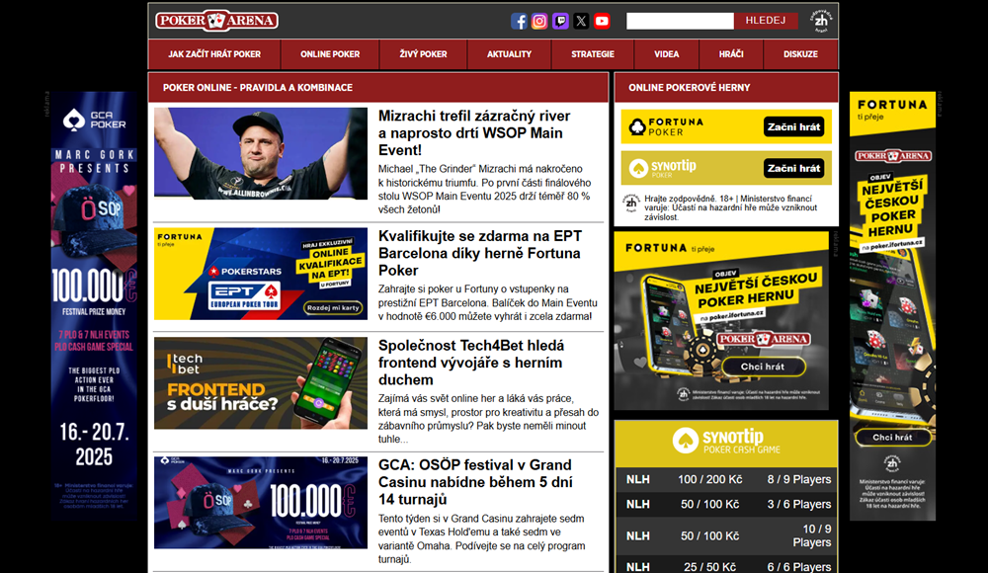Image resolution: width=988 pixels, height=573 pixels.
Task: Open the STRATEGIE section in the navigation
Action: 592,54
